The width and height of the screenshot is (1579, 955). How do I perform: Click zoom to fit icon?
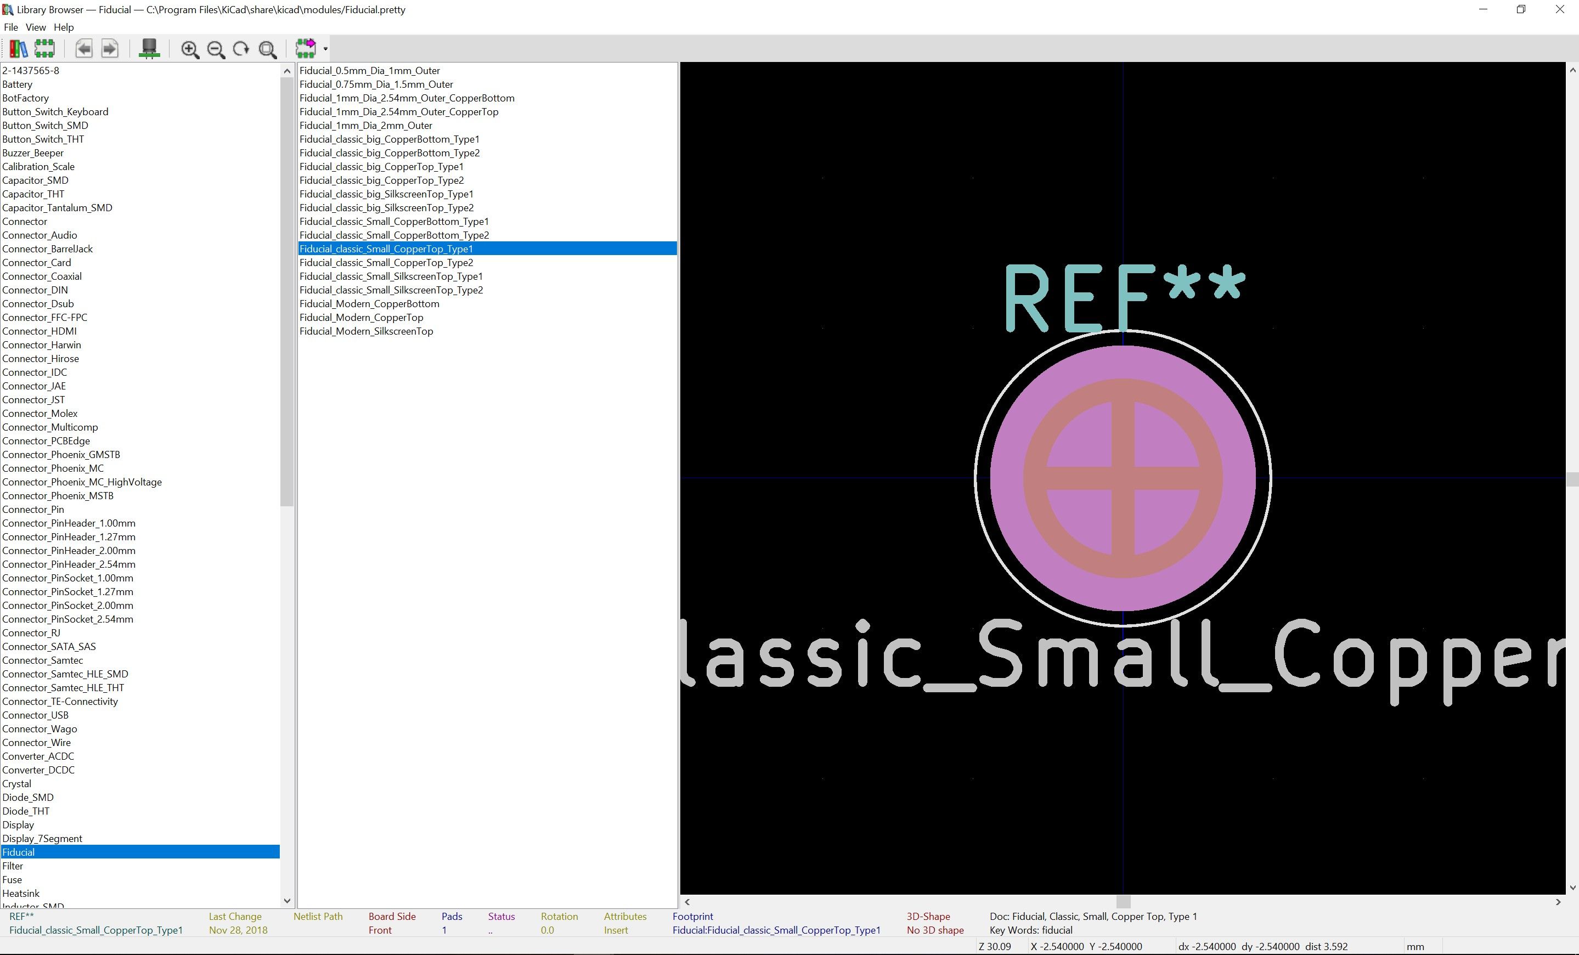268,49
